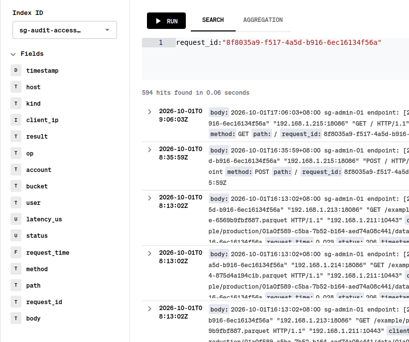
Task: Click the path: label in the 08:35:59Z row
Action: click(x=282, y=172)
